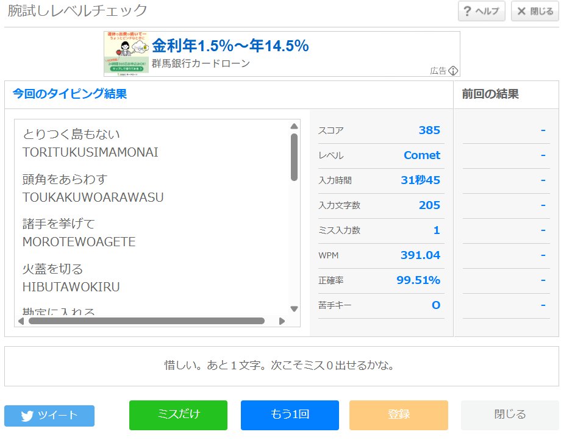This screenshot has height=440, width=561.
Task: Click the 入力文字数 label
Action: pos(339,205)
